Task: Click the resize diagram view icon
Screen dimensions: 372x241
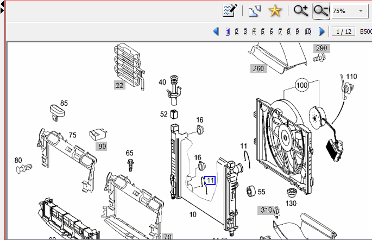Action: [x=255, y=10]
